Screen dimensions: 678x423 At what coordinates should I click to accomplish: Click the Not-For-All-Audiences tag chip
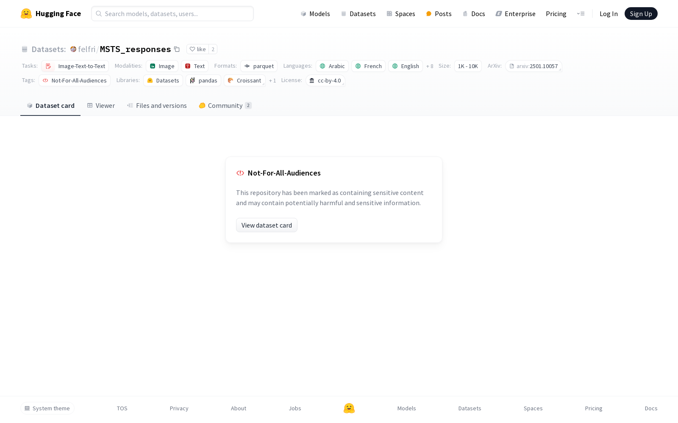pos(75,80)
